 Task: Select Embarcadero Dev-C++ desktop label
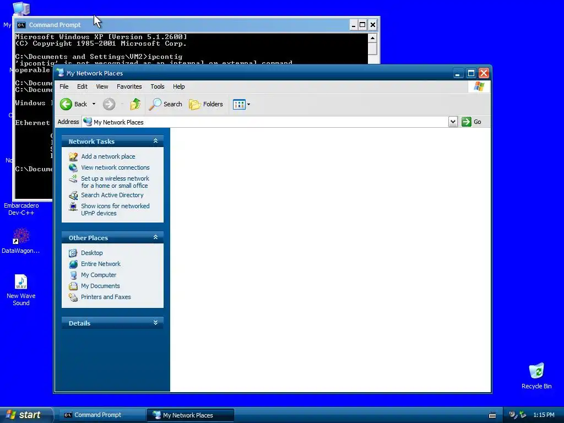pyautogui.click(x=21, y=209)
